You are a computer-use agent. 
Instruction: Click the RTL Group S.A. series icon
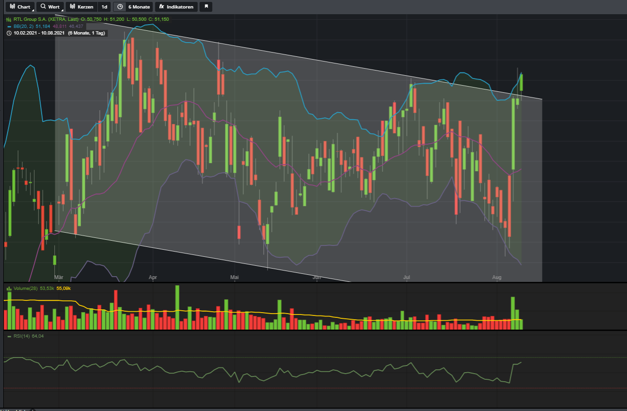[x=9, y=19]
